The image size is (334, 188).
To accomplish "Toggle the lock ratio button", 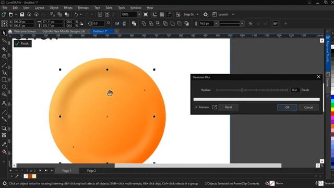I will (81, 23).
